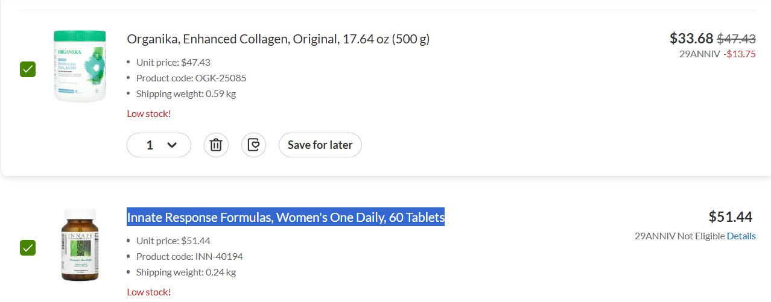Click the shipping weight 0.59 kg line

[x=186, y=93]
